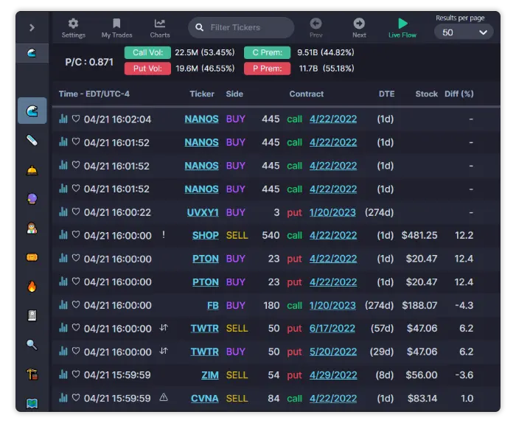The image size is (516, 423).
Task: Click the Put Vol red badge
Action: [x=147, y=69]
